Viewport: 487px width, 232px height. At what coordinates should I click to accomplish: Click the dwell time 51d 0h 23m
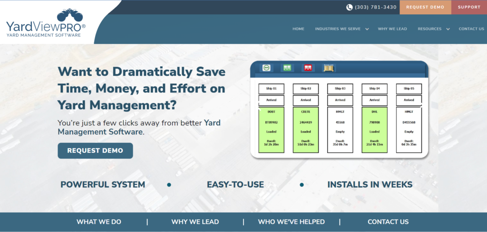pos(306,145)
